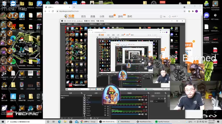Open OBS 帮助(H) menu
This screenshot has width=222, height=124.
pos(107,24)
